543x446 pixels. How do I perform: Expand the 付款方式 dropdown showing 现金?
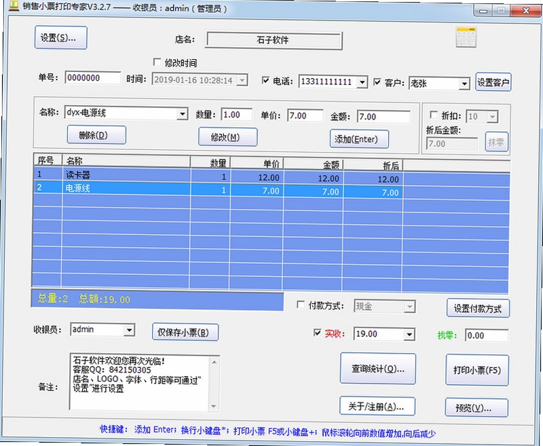[410, 307]
